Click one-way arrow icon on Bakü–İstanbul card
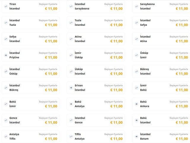Image resolution: width=190 pixels, height=143 pixels. 136,120
